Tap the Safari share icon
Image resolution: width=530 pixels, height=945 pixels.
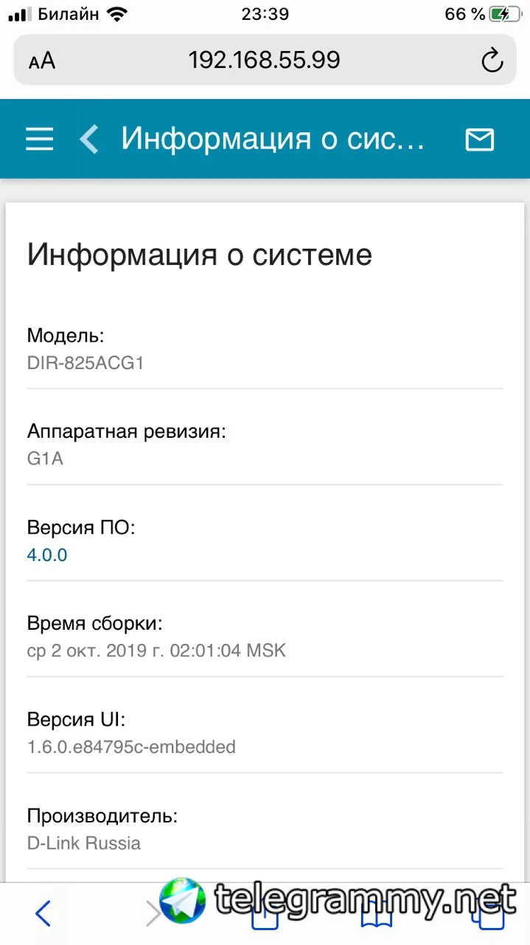click(265, 914)
